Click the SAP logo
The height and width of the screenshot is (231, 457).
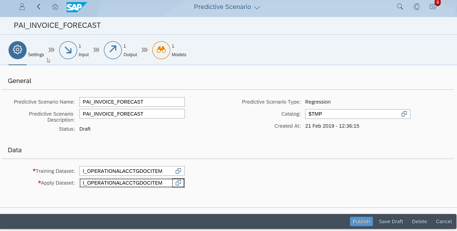pyautogui.click(x=76, y=7)
